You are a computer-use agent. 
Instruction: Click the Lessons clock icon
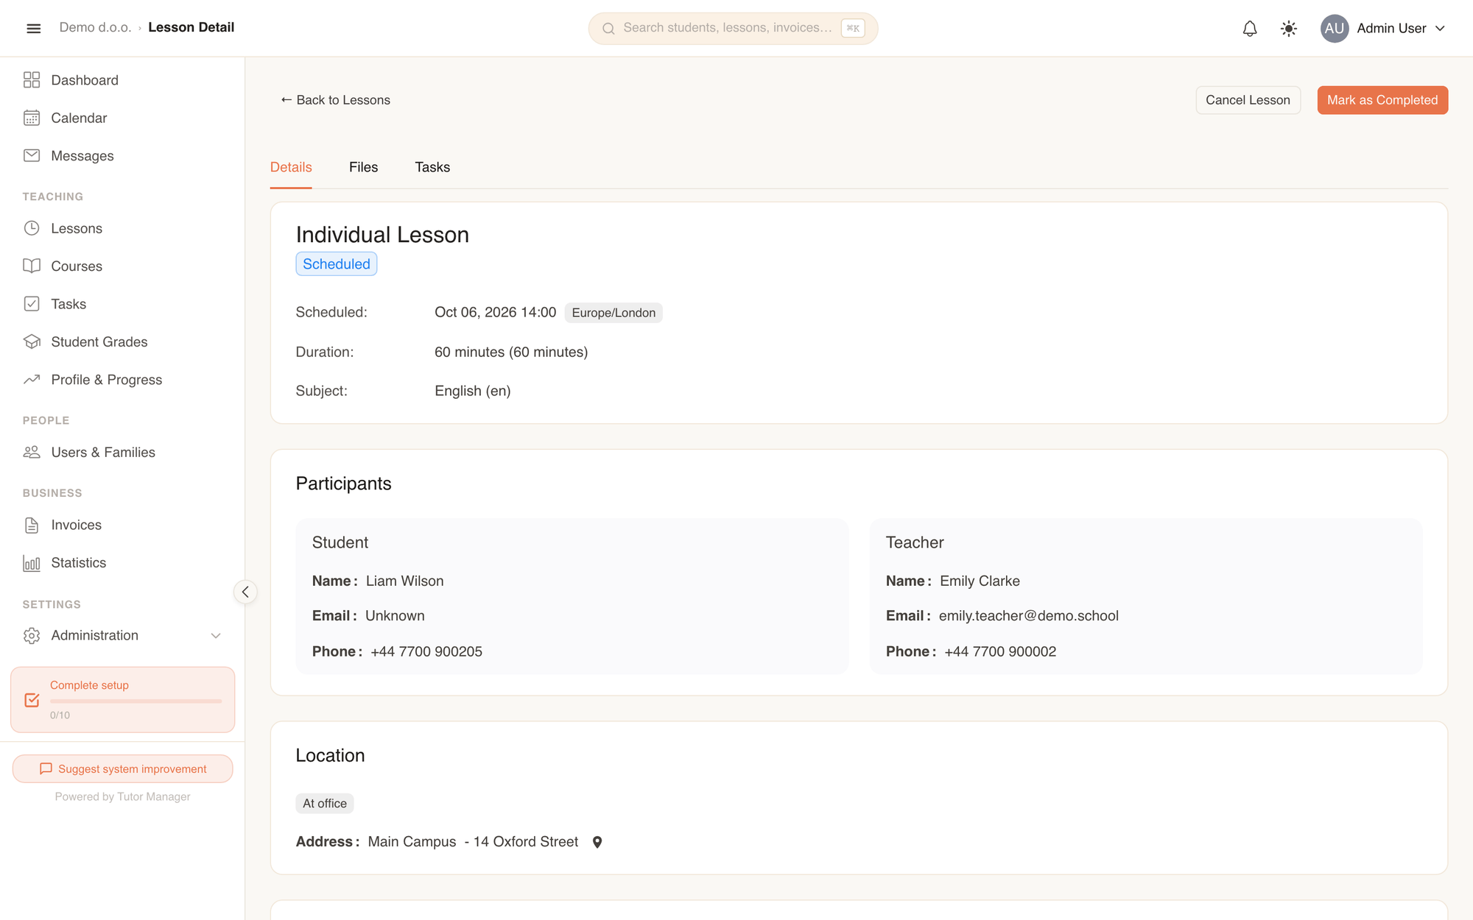32,228
